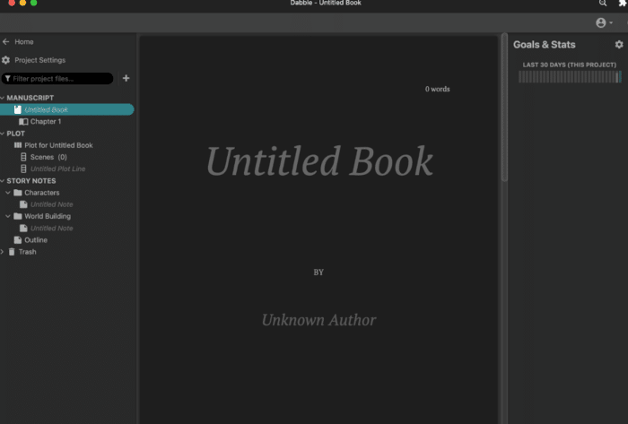Collapse the MANUSCRIPT section
628x424 pixels.
click(2, 98)
